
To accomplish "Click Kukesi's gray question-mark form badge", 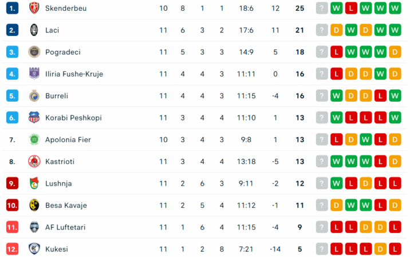I will [322, 249].
